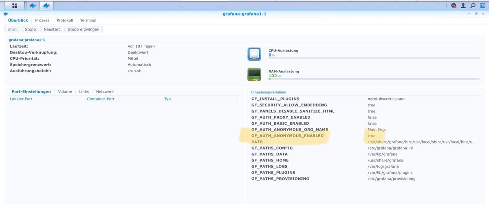
Task: Close the grafana-grafana1-1 window
Action: coord(483,14)
